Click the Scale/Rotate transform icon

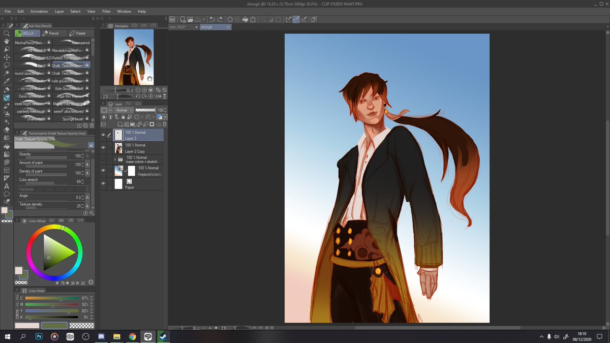pos(253,19)
